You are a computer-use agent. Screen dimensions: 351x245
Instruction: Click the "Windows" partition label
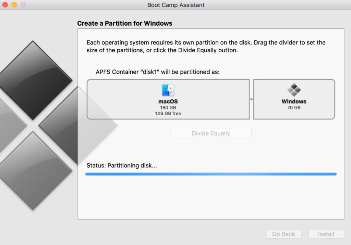(294, 102)
